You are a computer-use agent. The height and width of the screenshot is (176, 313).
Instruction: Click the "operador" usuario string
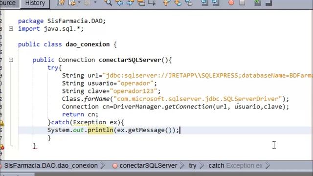point(135,83)
